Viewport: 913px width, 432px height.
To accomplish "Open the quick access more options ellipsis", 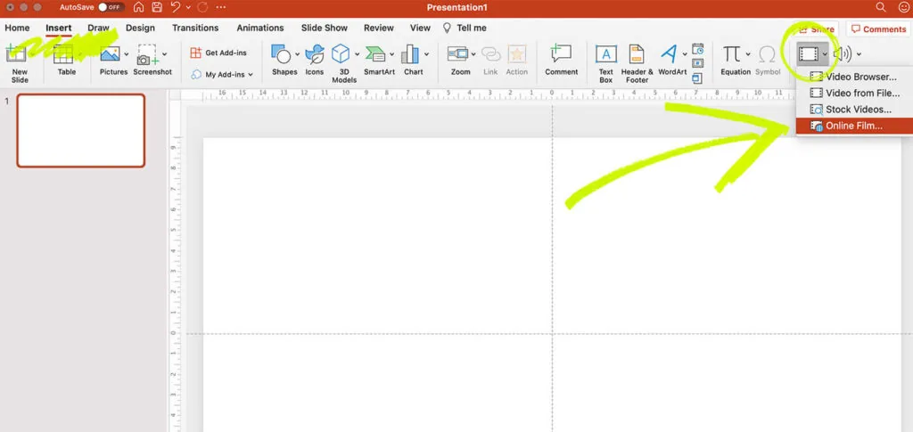I will coord(221,7).
